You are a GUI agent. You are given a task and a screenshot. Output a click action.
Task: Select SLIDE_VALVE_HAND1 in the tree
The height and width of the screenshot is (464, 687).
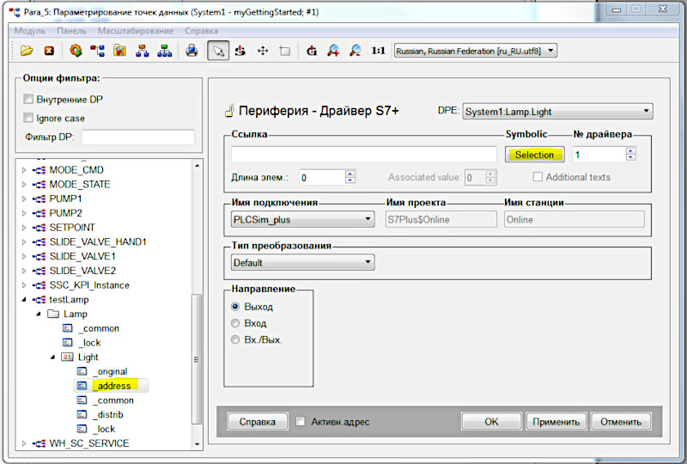point(98,241)
